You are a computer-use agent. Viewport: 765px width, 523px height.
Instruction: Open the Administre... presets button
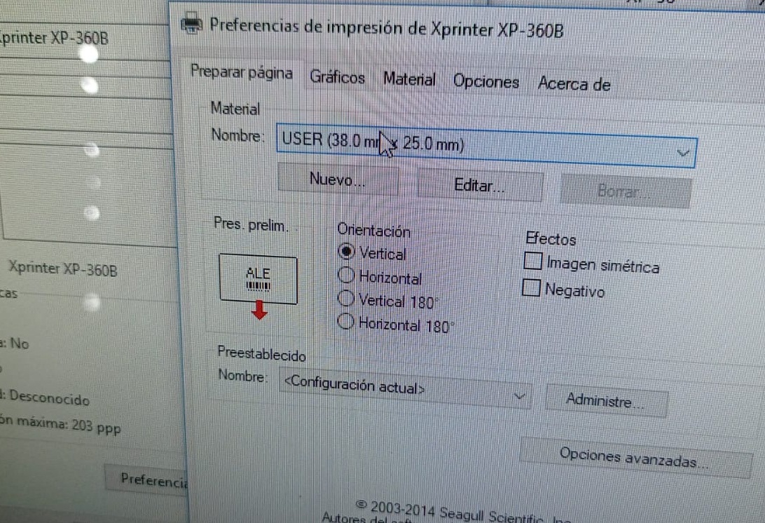[605, 401]
